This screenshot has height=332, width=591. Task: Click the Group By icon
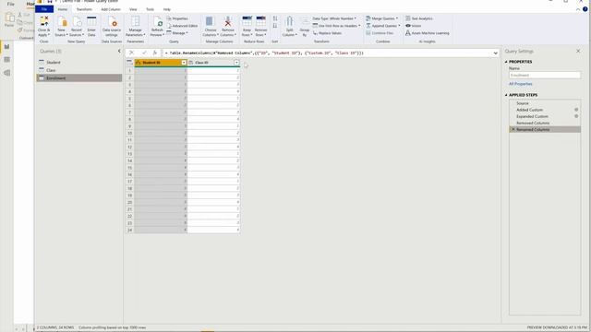tap(305, 27)
